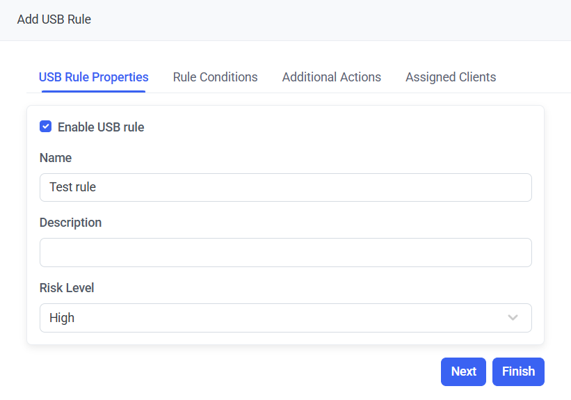Click inside the empty Description field
This screenshot has width=571, height=400.
pyautogui.click(x=285, y=253)
